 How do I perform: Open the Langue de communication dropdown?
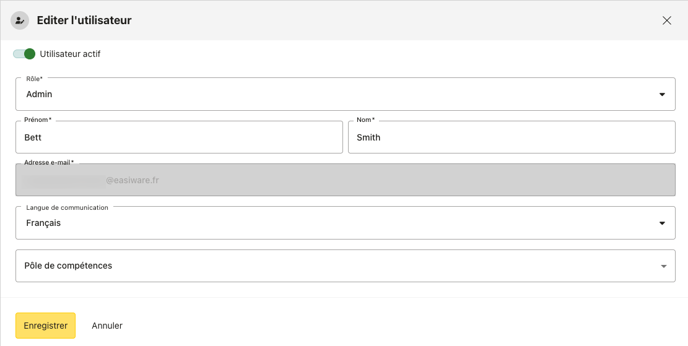[x=334, y=223]
